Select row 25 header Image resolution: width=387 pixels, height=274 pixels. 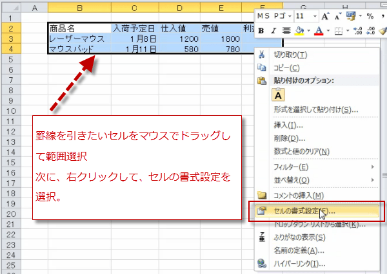click(11, 266)
